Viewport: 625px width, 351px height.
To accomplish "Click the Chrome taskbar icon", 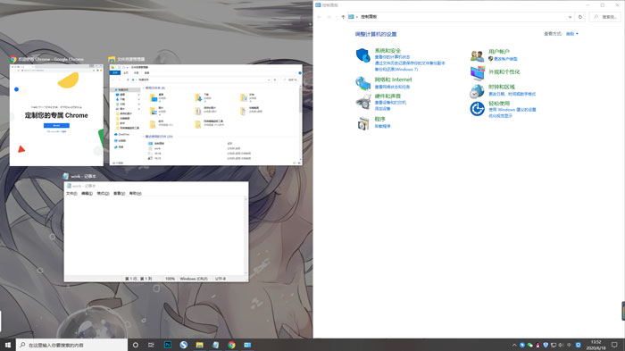I will [231, 345].
